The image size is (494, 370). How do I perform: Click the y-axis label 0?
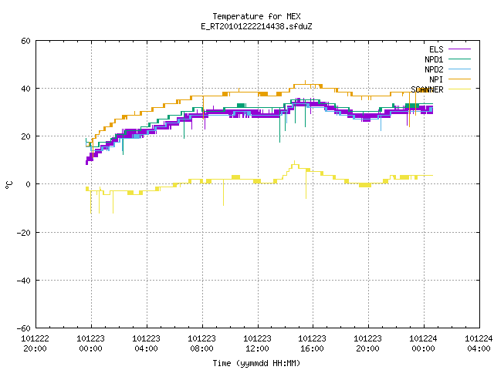pos(28,184)
